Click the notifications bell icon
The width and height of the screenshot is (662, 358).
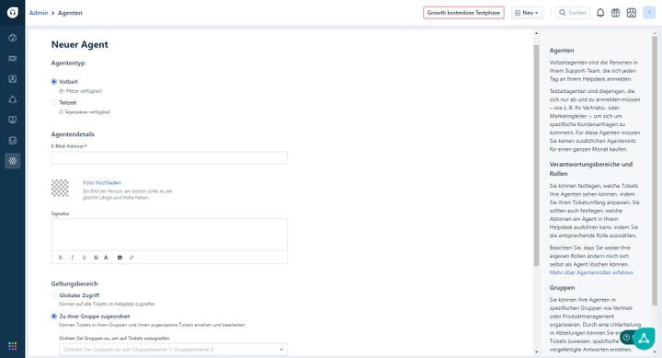(599, 13)
